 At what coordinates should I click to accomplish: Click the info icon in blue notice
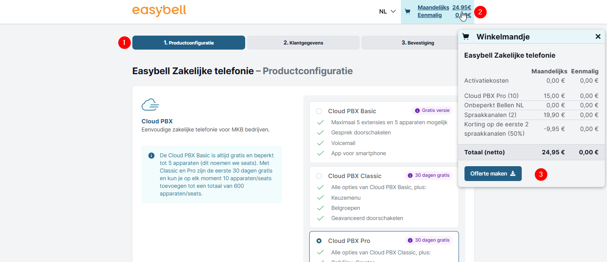151,156
